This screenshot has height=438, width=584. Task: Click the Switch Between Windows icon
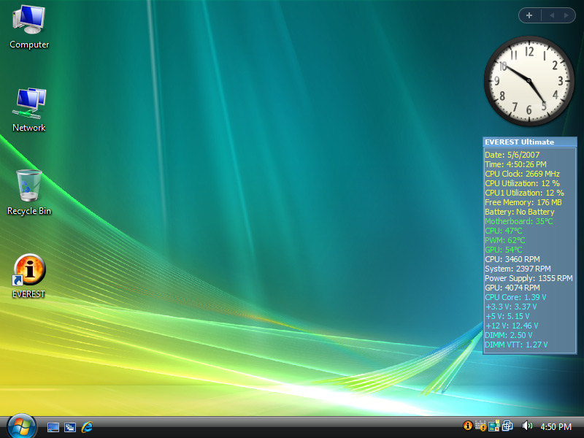pyautogui.click(x=70, y=427)
